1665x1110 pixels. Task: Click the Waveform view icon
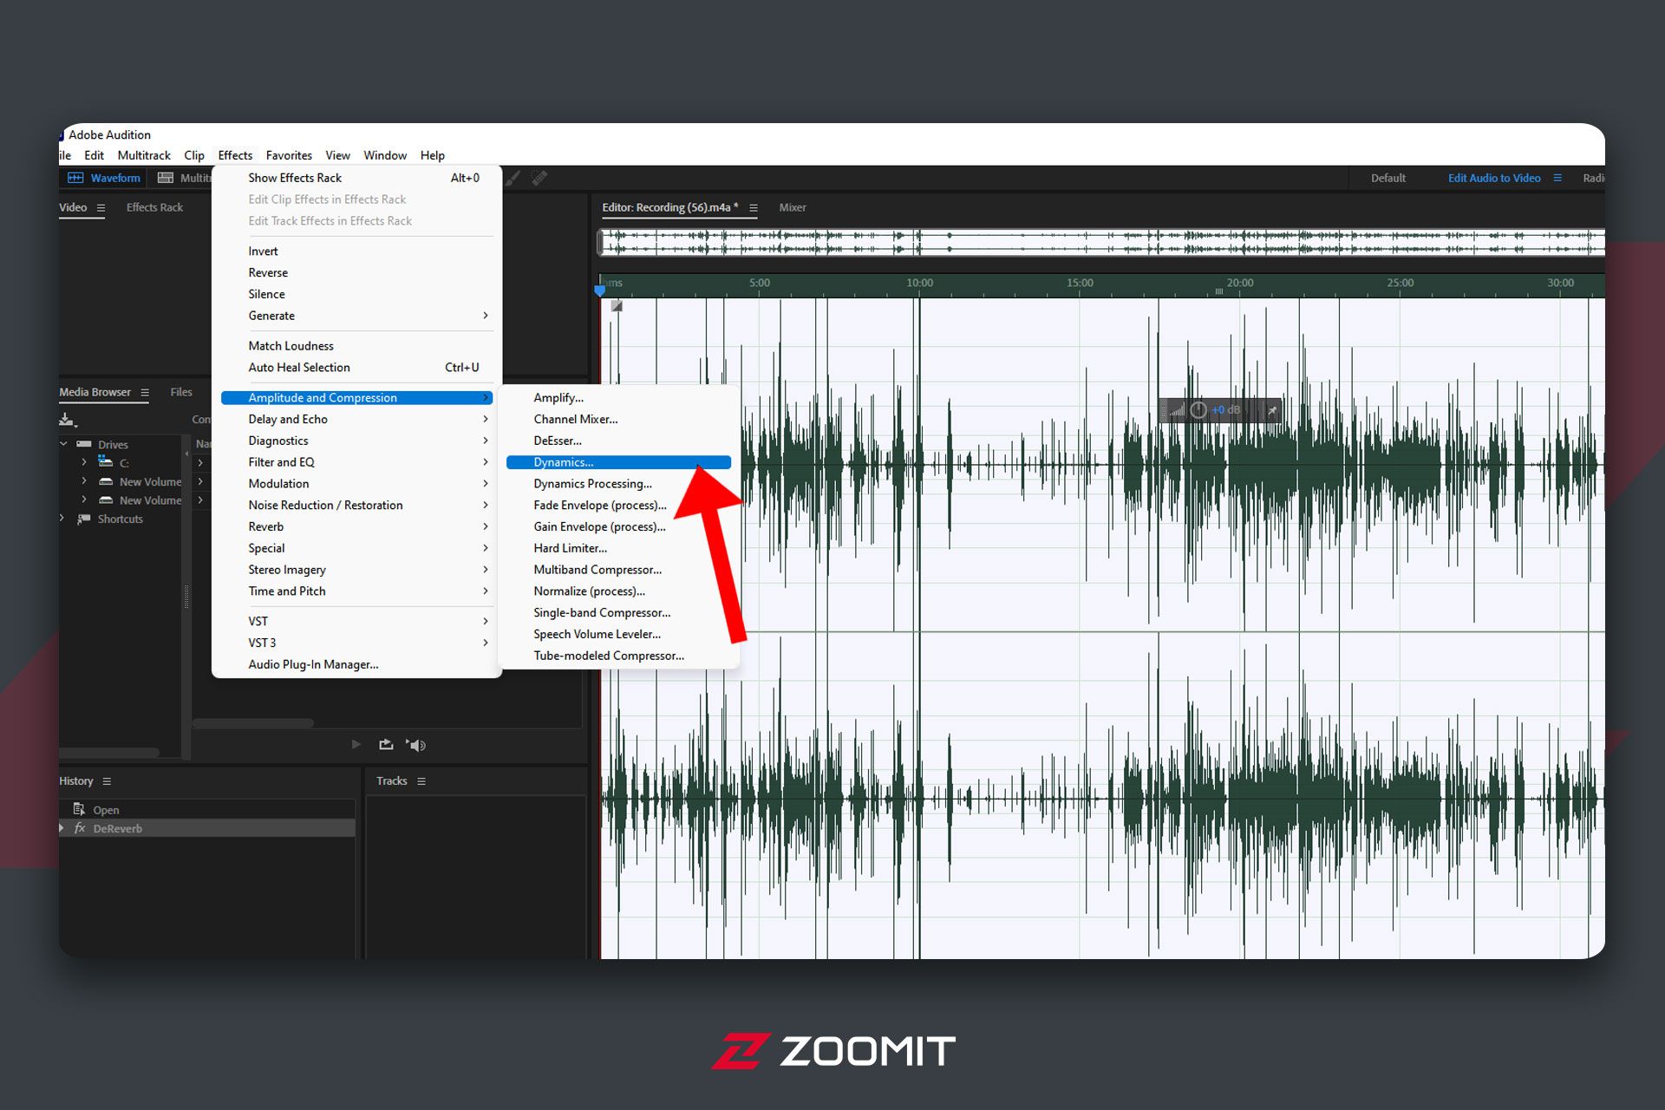click(76, 178)
